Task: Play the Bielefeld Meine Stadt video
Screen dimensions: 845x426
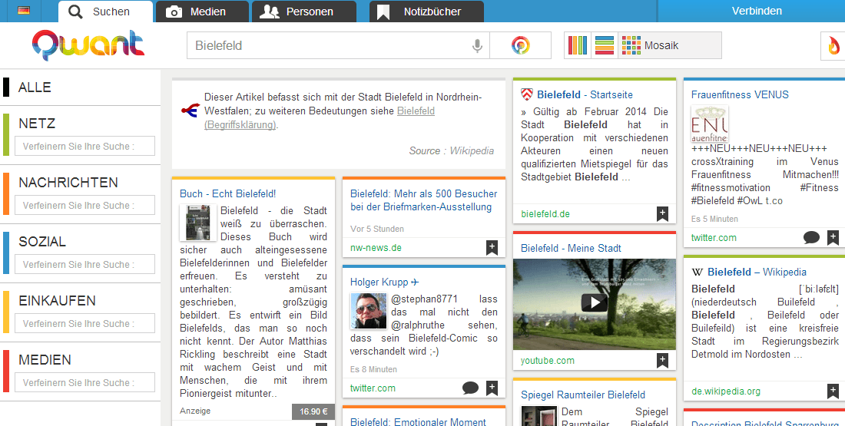Action: pos(595,302)
